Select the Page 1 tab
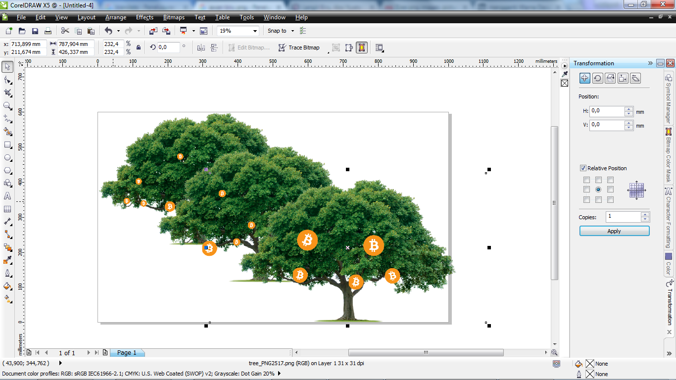 tap(127, 353)
